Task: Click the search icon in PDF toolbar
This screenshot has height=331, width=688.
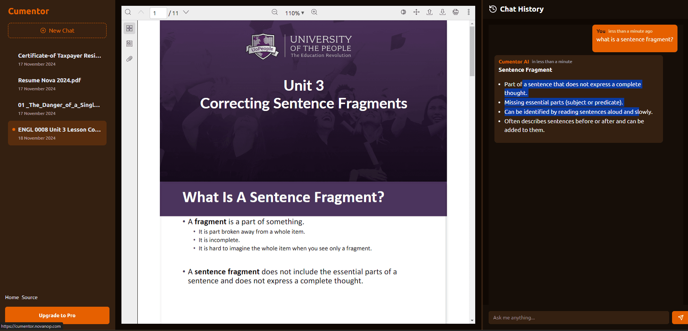Action: pyautogui.click(x=128, y=12)
